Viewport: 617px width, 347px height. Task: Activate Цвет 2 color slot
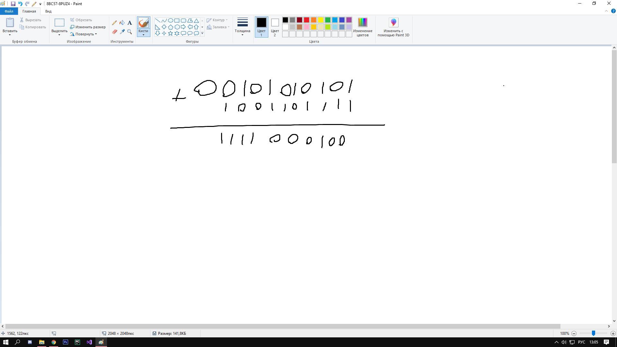(x=275, y=27)
